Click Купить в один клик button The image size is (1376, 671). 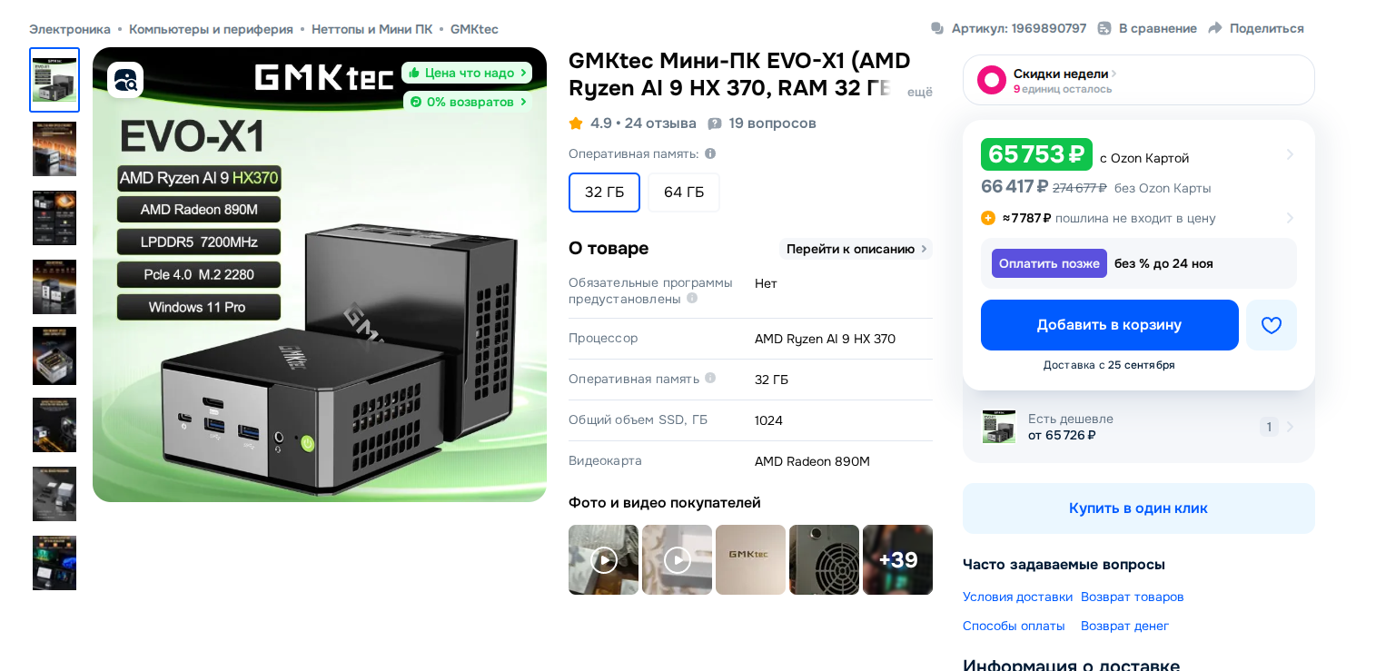[x=1139, y=508]
